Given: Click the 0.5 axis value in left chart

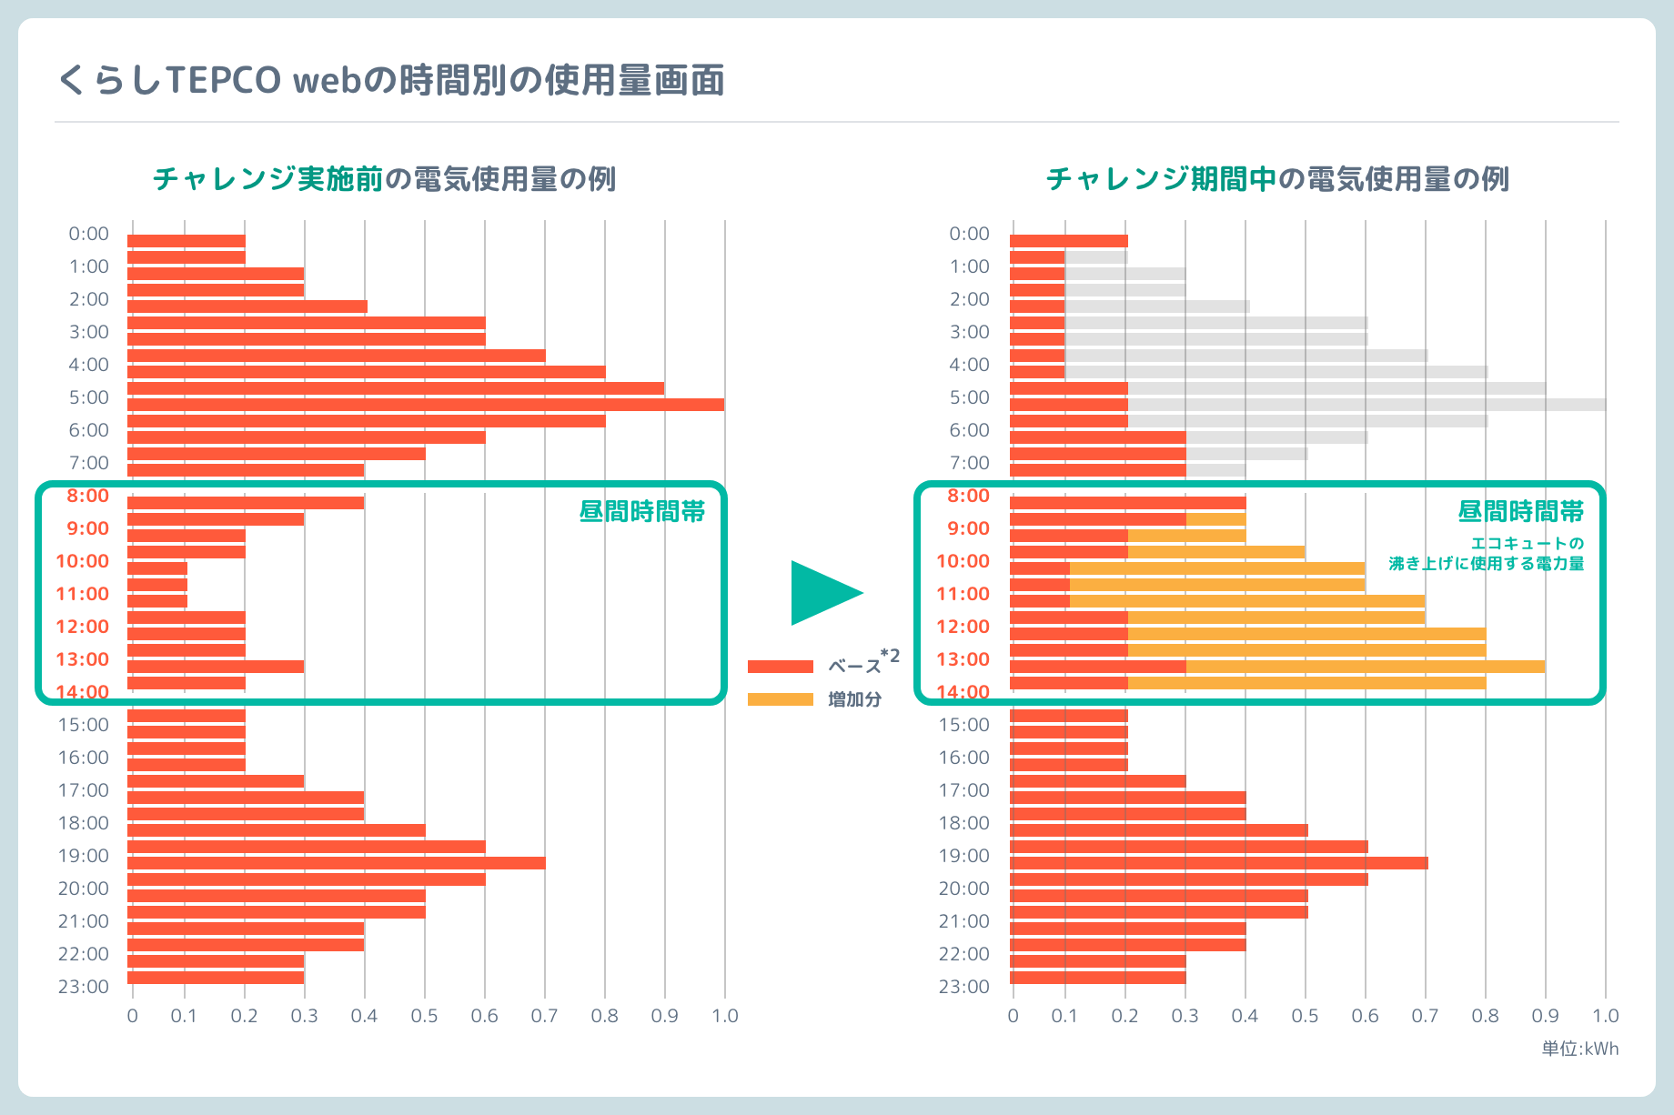Looking at the screenshot, I should (424, 1016).
